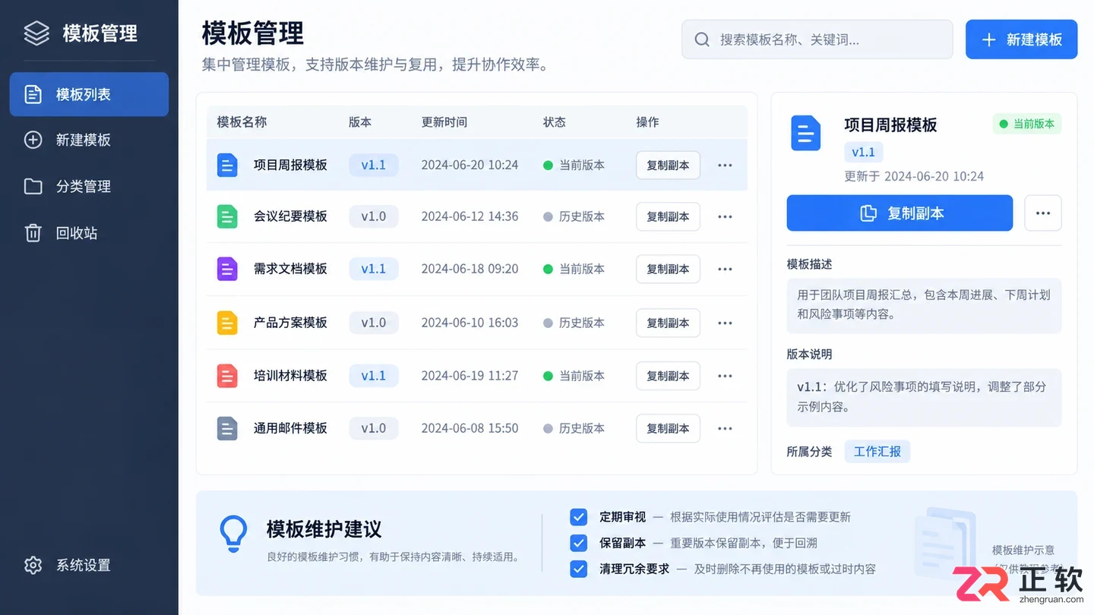Click the large document icon in detail panel
The width and height of the screenshot is (1094, 615).
coord(805,133)
